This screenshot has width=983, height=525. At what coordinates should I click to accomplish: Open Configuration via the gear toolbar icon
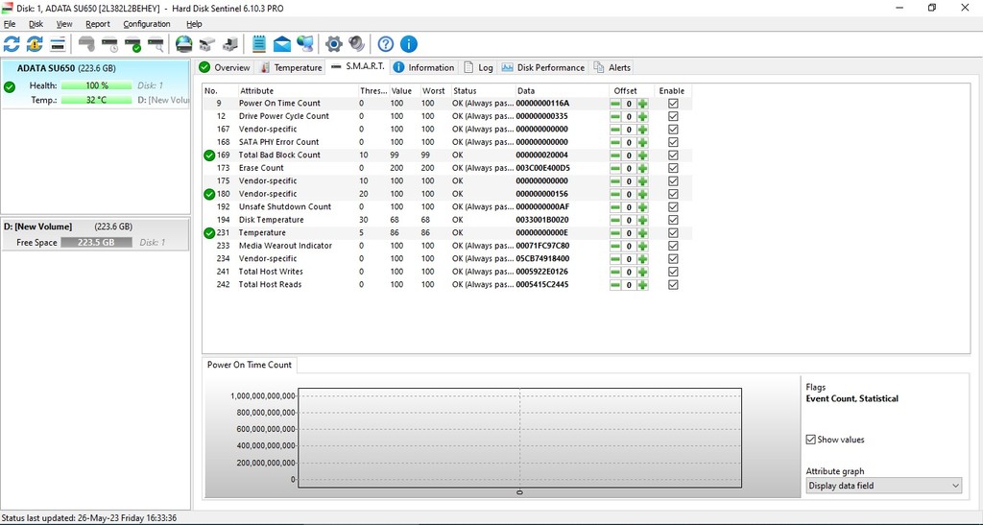333,44
